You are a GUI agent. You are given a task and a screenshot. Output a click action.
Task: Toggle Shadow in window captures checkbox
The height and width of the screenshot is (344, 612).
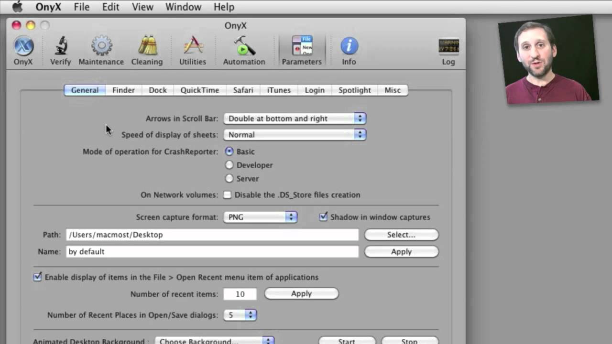324,217
